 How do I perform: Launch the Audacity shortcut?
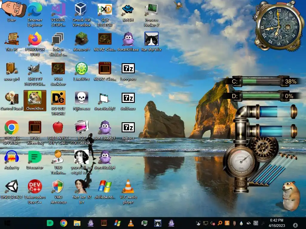point(12,160)
